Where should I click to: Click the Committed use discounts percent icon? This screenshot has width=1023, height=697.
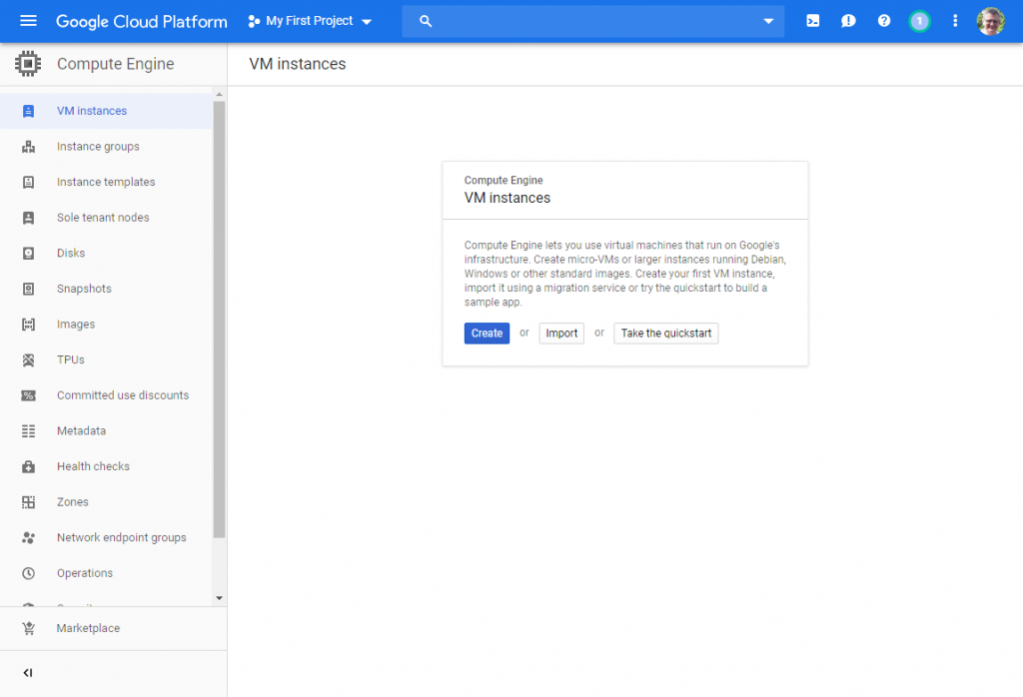point(28,395)
